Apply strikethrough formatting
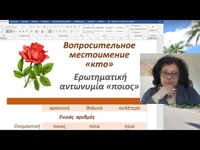200x150 pixels. (x=20, y=31)
